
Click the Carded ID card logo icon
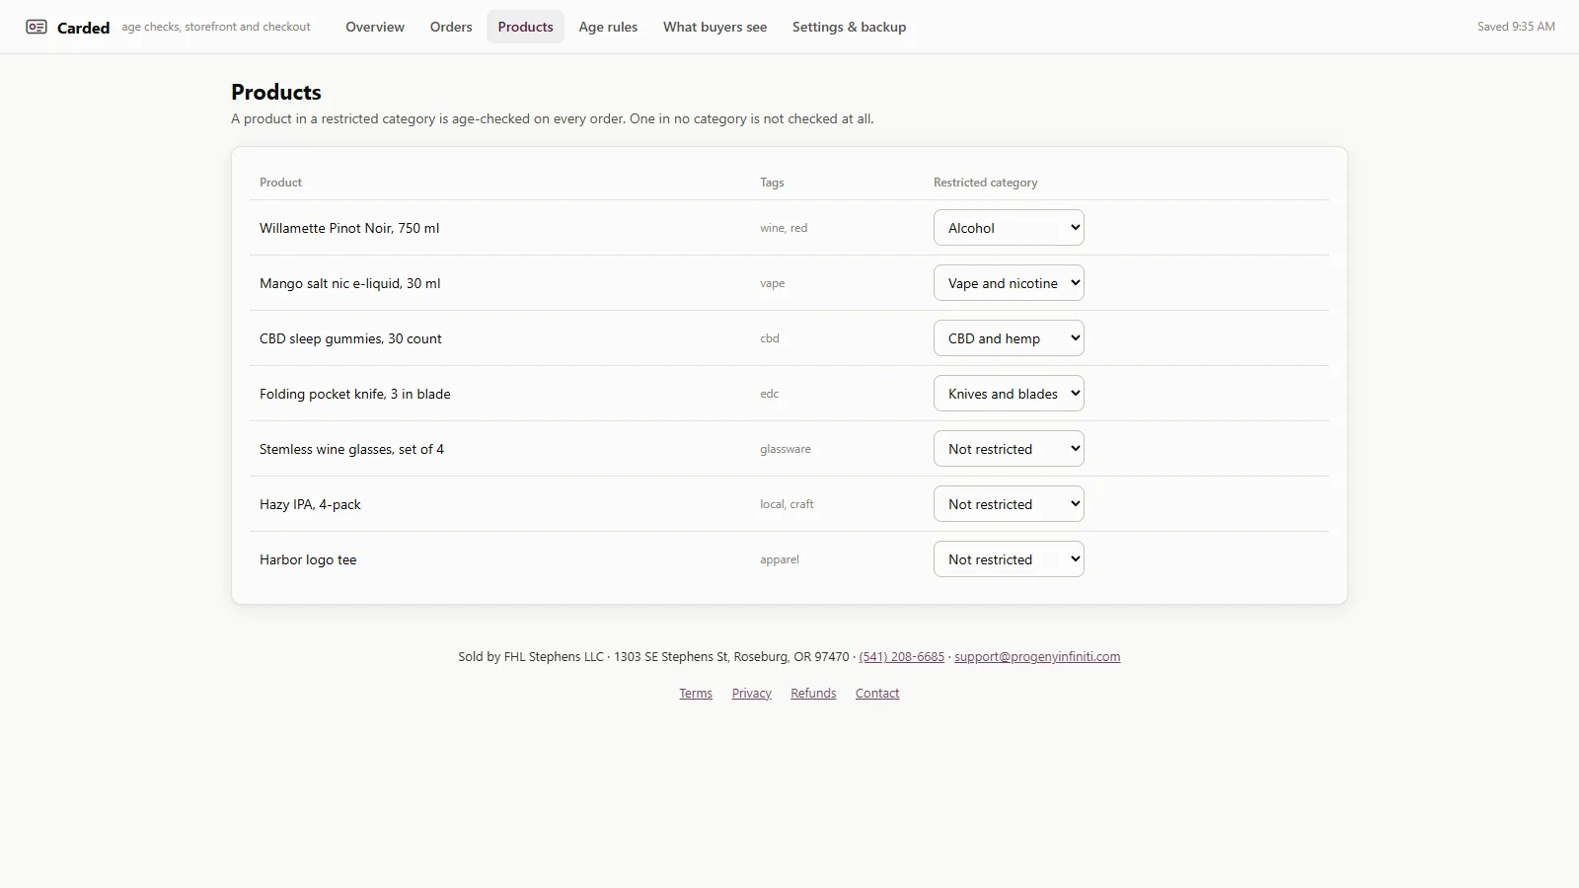(37, 27)
